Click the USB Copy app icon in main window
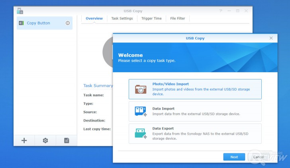Screen dimensions: 290x168 click(x=20, y=11)
